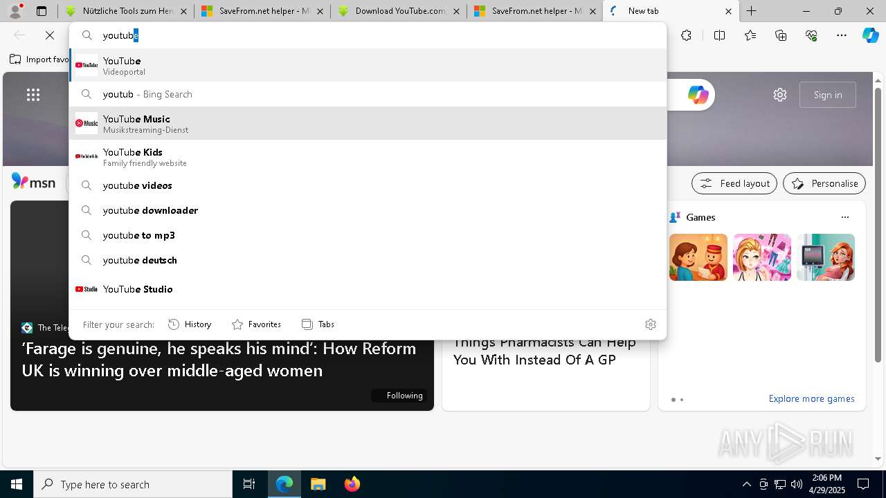Select the 'youtube videos' suggestion
886x498 pixels.
pyautogui.click(x=368, y=185)
